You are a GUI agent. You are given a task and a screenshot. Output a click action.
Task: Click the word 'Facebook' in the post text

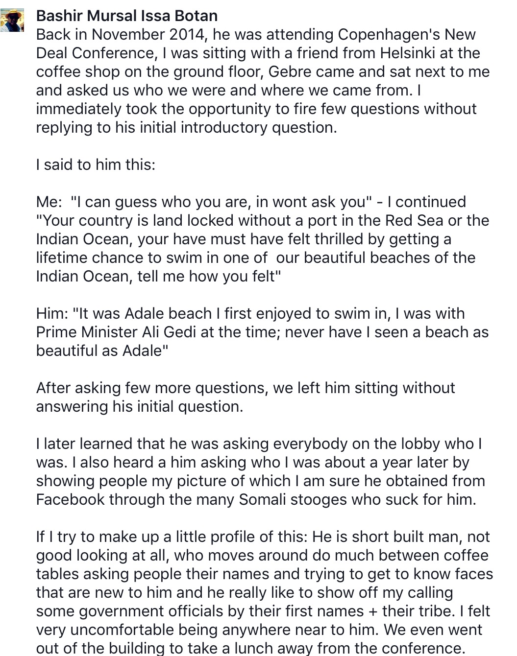71,499
